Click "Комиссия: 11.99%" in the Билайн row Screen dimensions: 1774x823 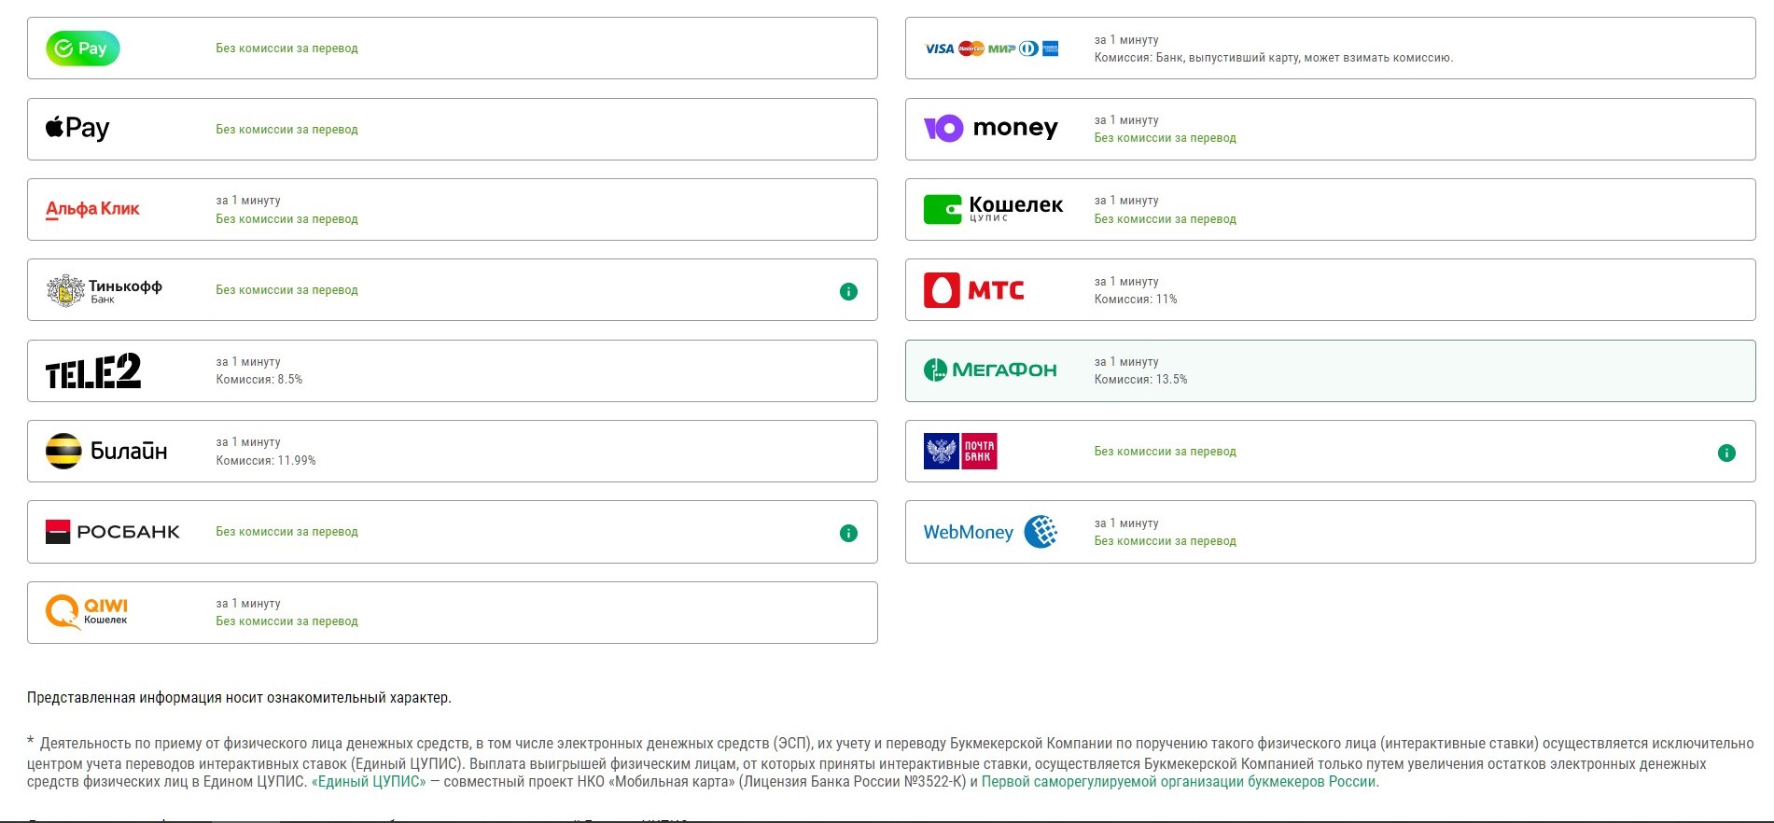click(266, 461)
